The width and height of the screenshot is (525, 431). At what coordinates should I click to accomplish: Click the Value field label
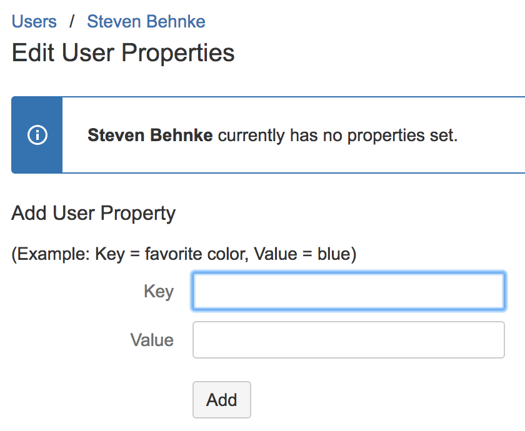click(152, 340)
